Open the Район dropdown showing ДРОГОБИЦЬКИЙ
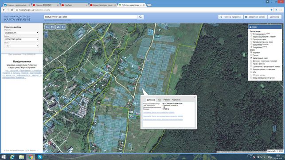Screen dimensions: 285x160 tap(22, 39)
